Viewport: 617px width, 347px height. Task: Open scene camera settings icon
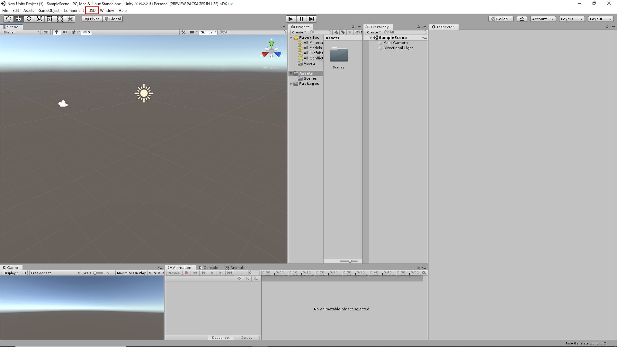(192, 32)
